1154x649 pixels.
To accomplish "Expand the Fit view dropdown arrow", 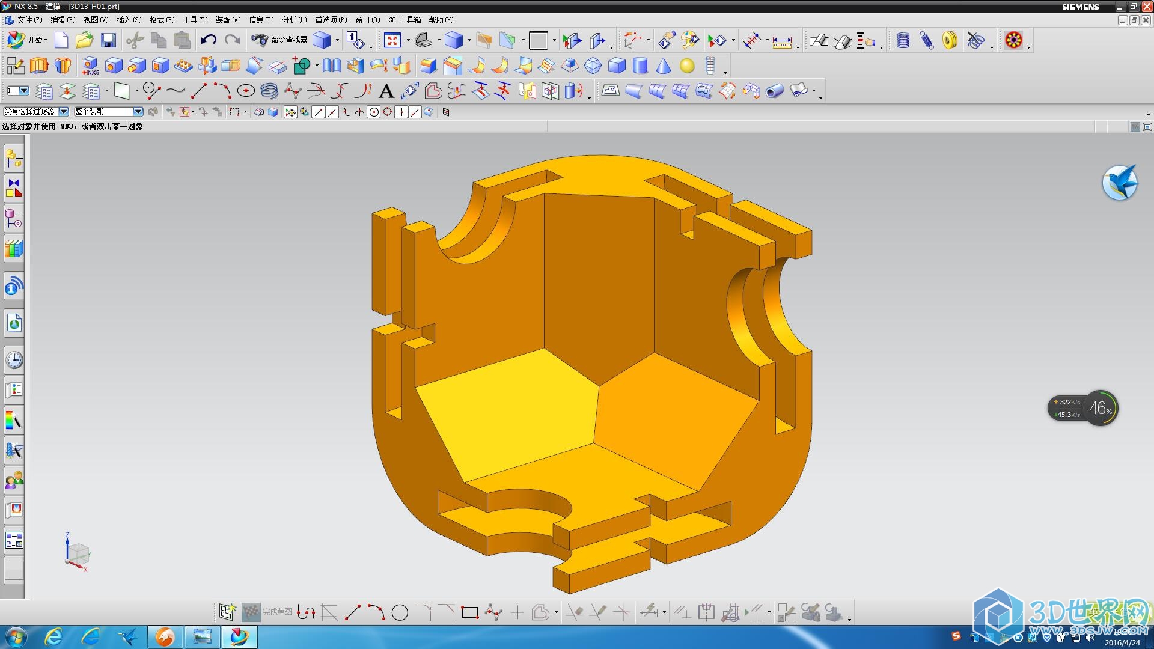I will [x=408, y=40].
